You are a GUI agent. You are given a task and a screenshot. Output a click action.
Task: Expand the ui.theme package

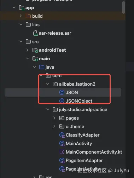point(54,126)
